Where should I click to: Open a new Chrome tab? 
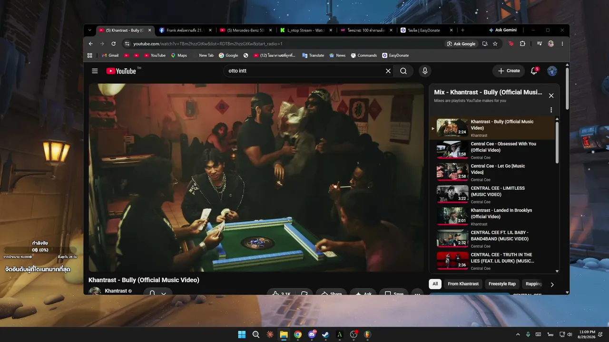pos(462,30)
